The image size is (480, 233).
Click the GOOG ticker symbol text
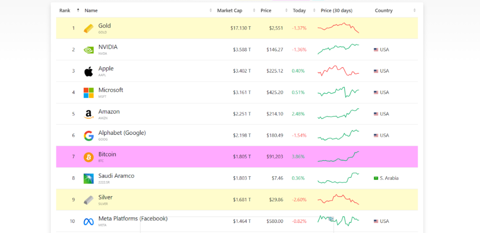pos(102,139)
